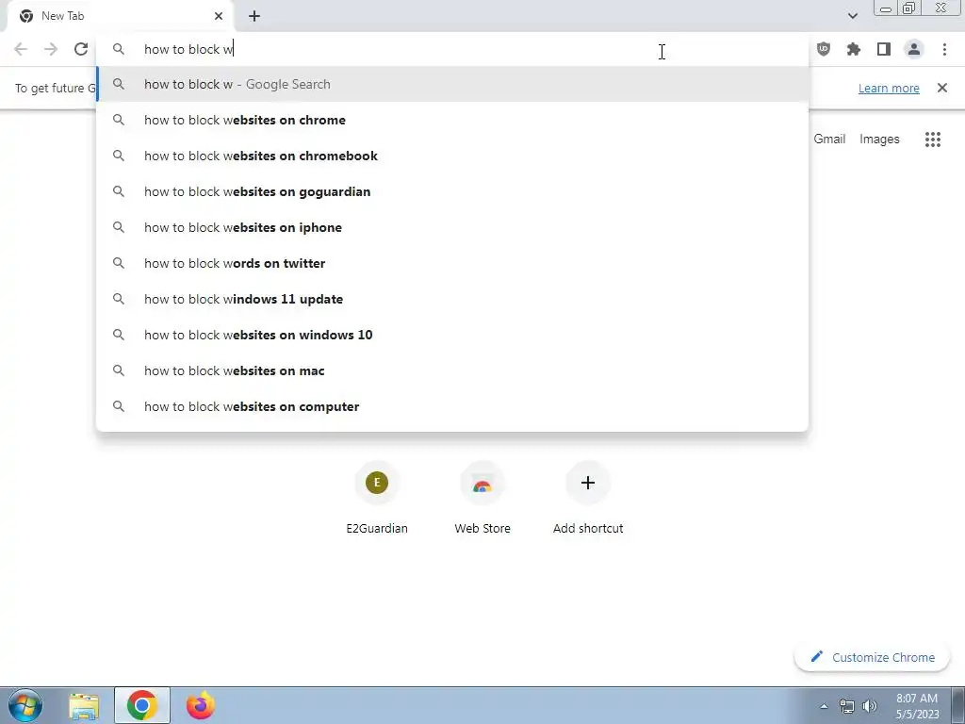Click the Customize Chrome button
Viewport: 965px width, 724px height.
(x=872, y=657)
